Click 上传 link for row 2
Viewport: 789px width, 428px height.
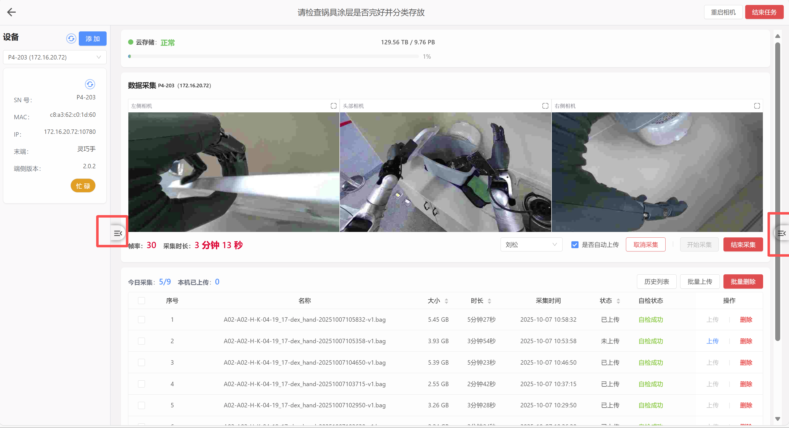coord(712,341)
